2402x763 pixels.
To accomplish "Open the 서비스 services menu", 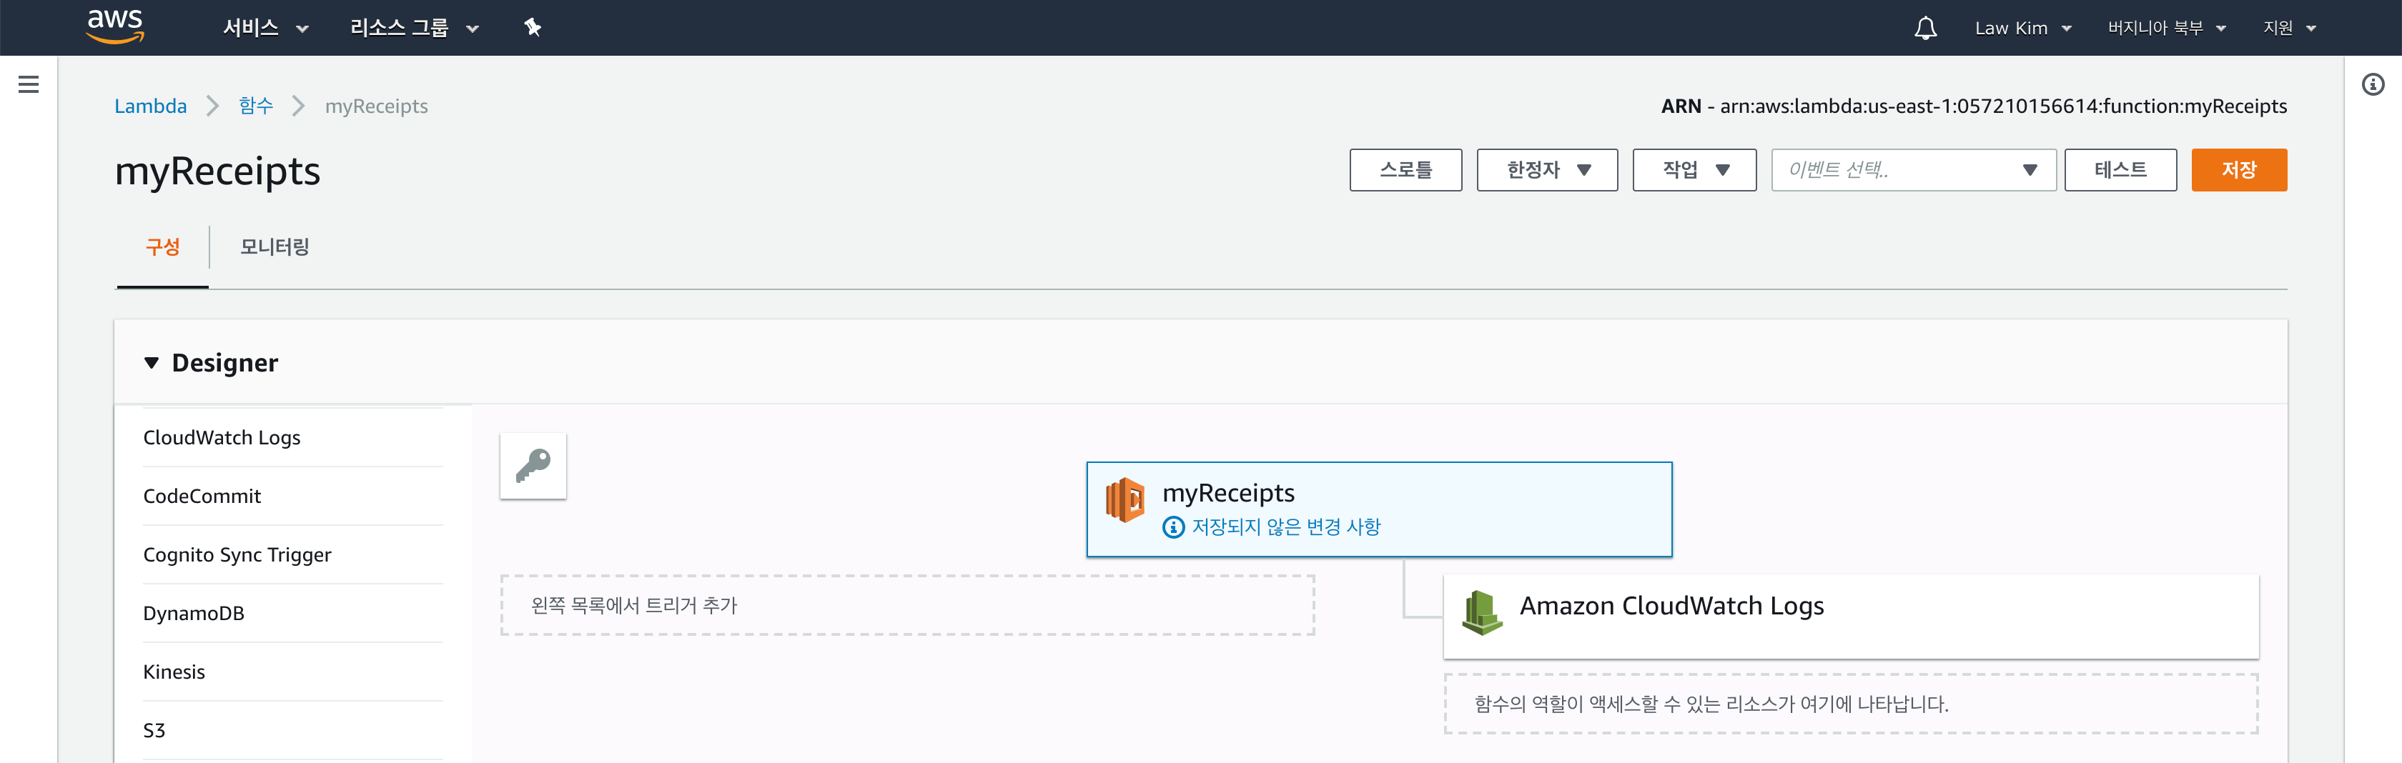I will (x=266, y=28).
